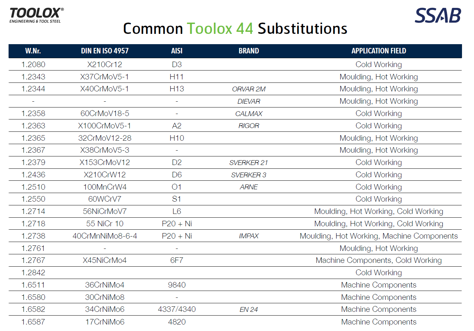Select the EN 24 brand cell
This screenshot has height=331, width=474.
pyautogui.click(x=249, y=309)
